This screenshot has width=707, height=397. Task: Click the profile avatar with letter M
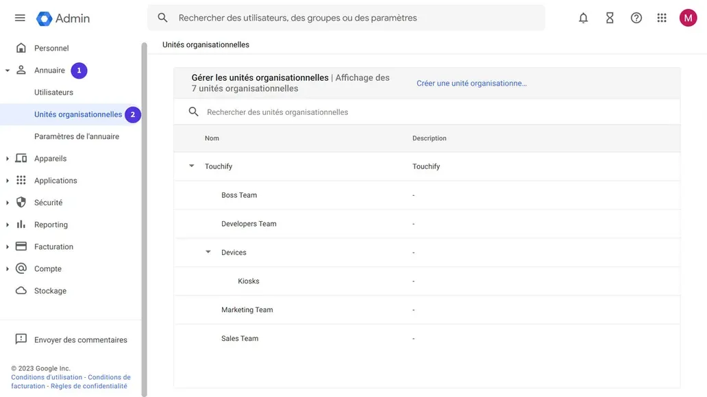687,17
